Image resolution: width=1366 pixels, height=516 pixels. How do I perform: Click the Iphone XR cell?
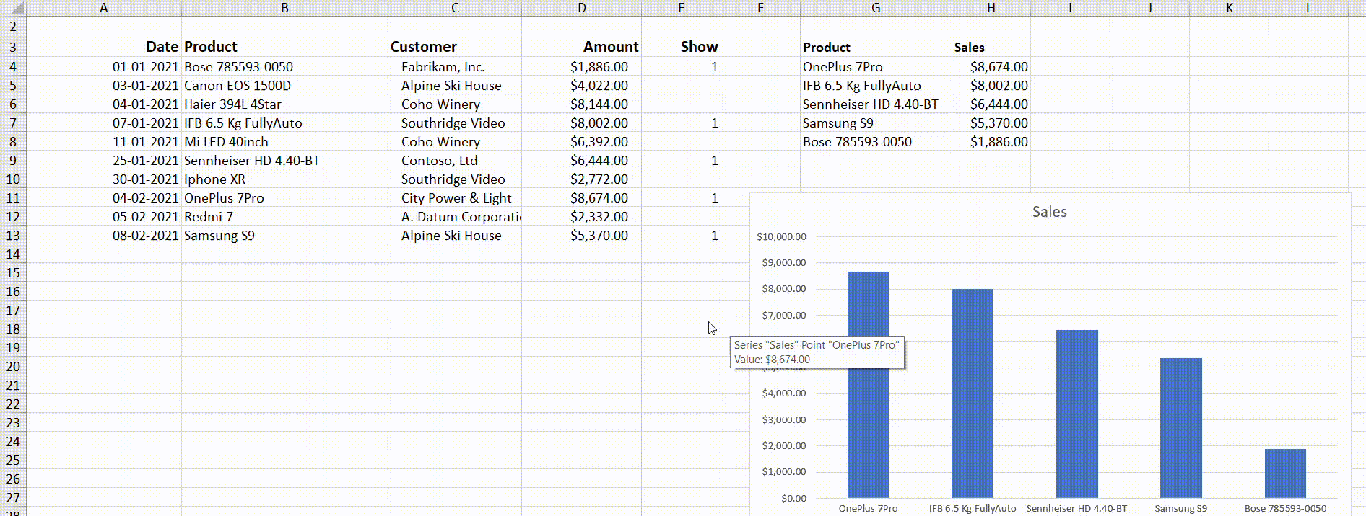(x=284, y=179)
